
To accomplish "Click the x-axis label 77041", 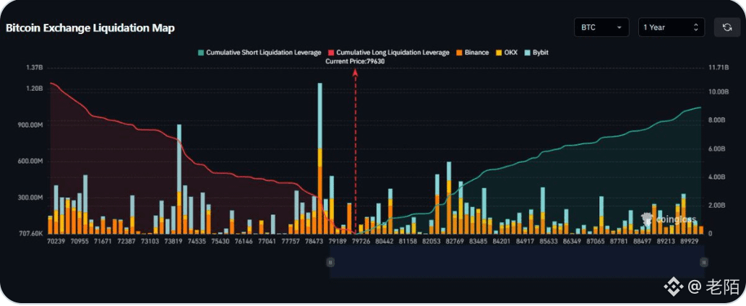I will pos(267,241).
